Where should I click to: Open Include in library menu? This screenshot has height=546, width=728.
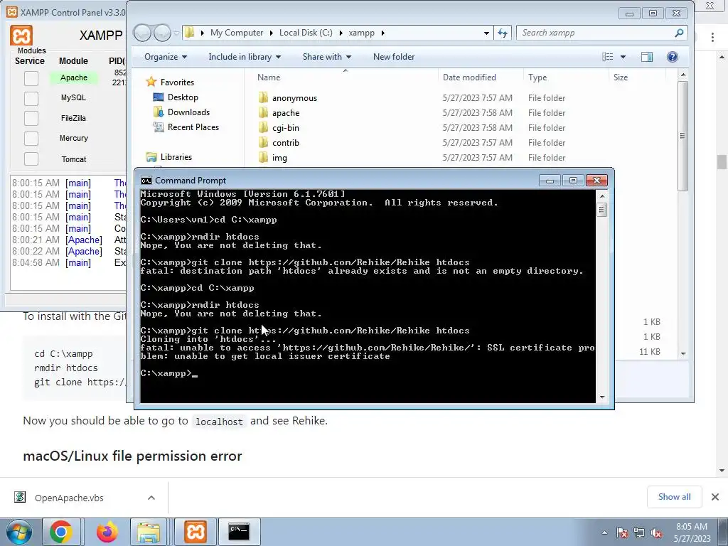[x=245, y=57]
